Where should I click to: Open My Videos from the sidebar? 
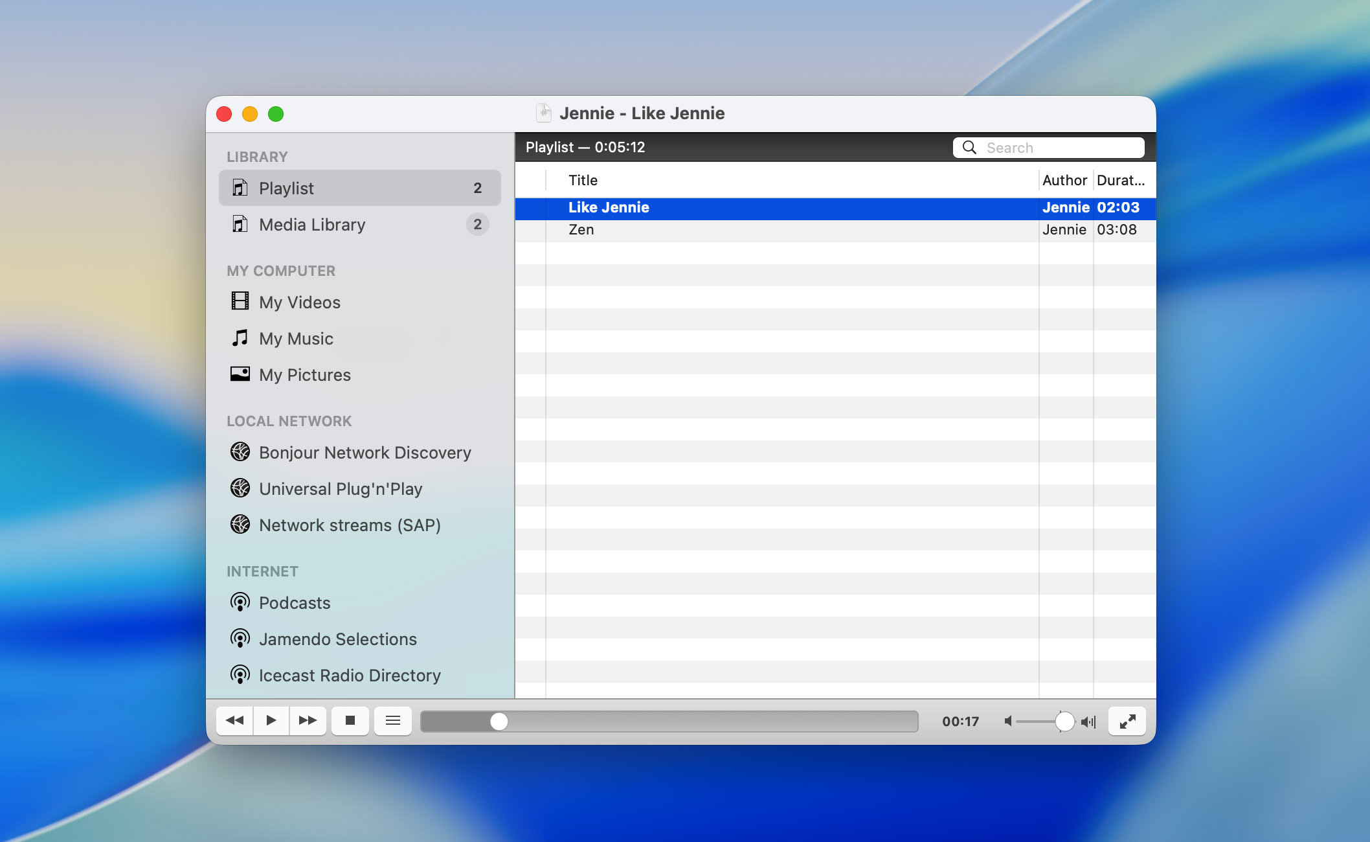point(299,302)
